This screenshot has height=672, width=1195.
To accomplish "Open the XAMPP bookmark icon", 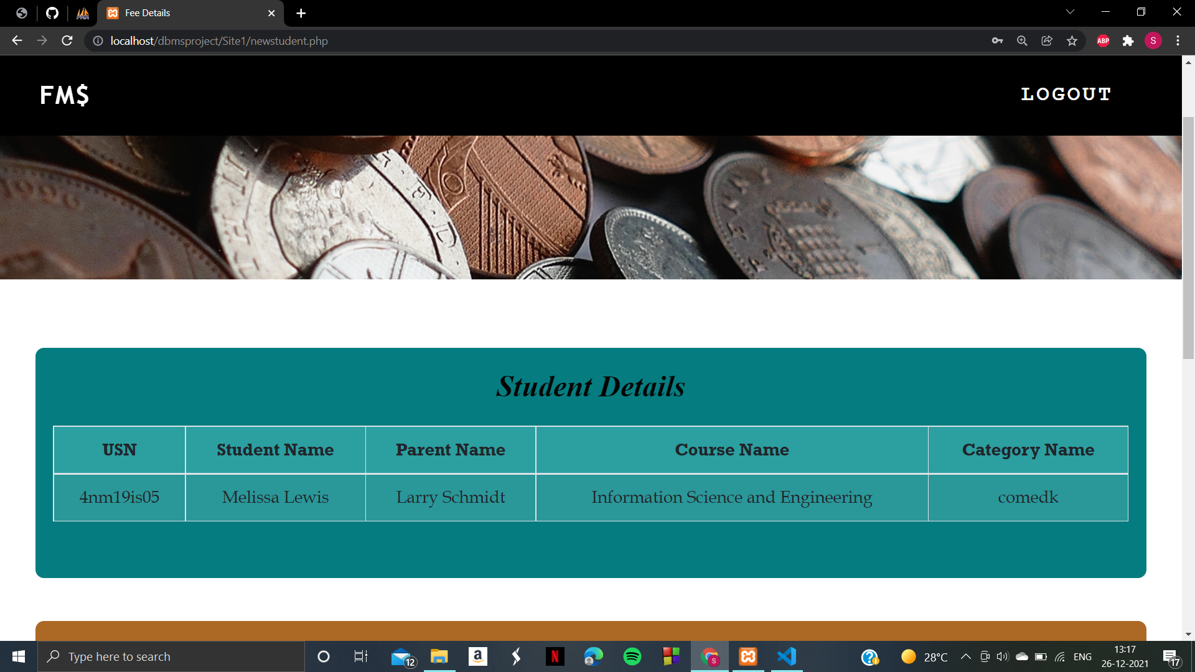I will (82, 12).
